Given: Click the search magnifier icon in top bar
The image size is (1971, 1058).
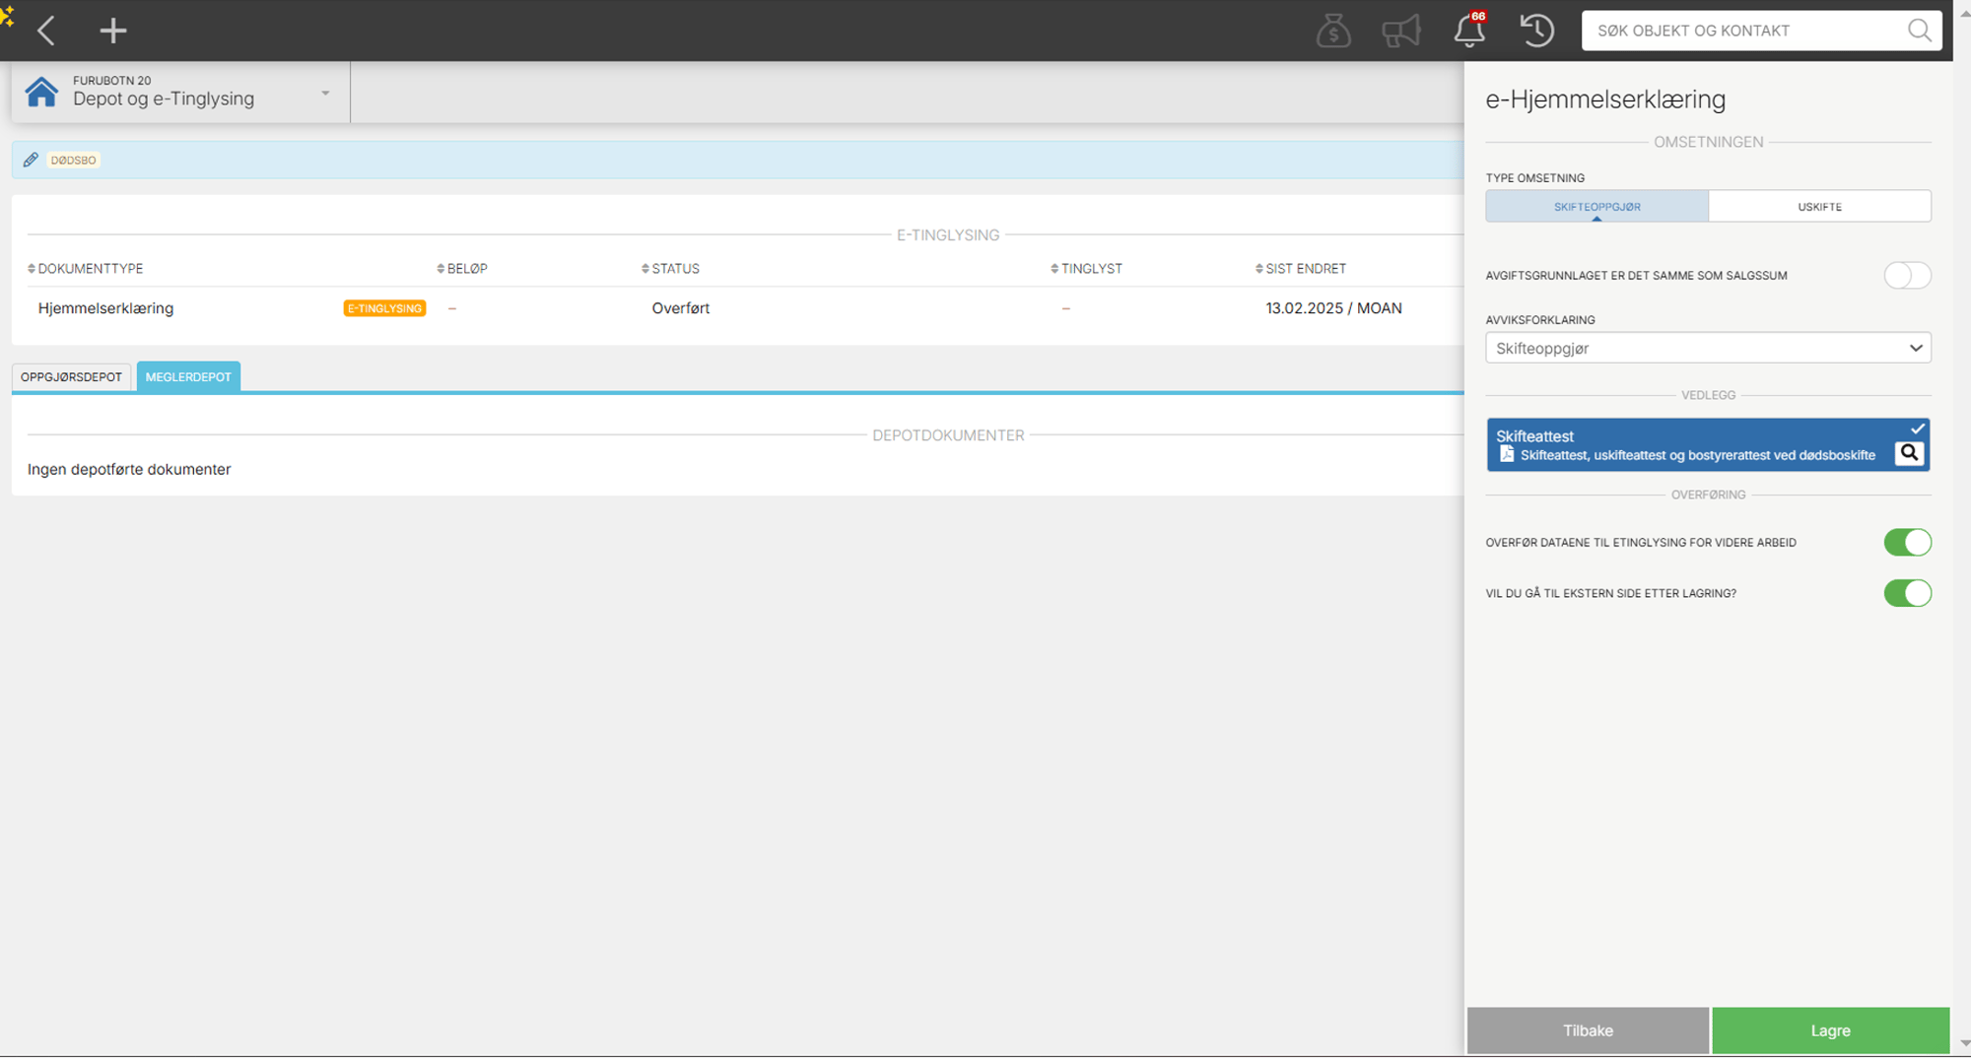Looking at the screenshot, I should (x=1919, y=31).
